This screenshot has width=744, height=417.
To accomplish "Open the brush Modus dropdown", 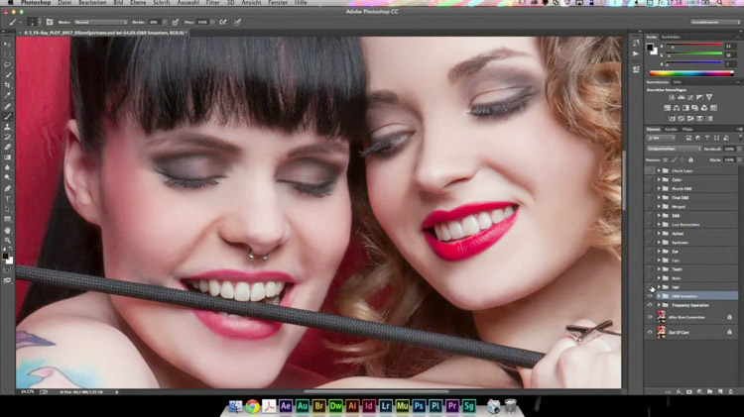I will coord(100,22).
